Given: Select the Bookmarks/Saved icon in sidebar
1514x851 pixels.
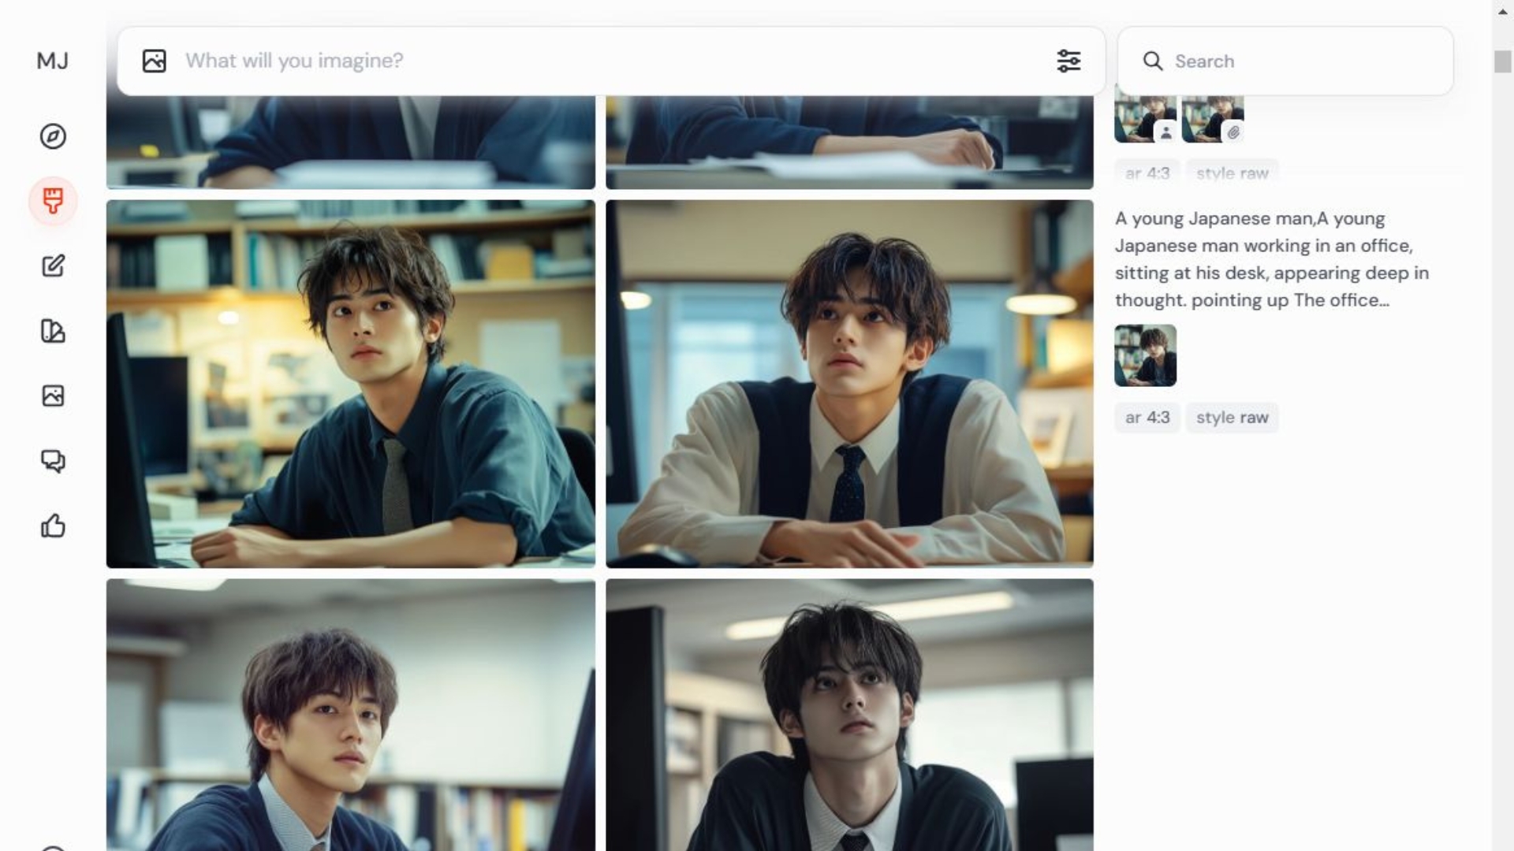Looking at the screenshot, I should (53, 396).
